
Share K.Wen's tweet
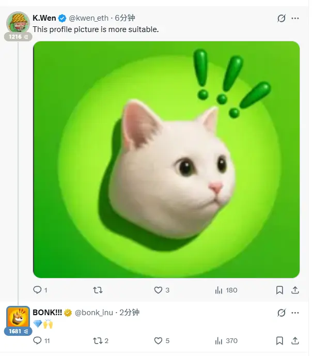295,290
